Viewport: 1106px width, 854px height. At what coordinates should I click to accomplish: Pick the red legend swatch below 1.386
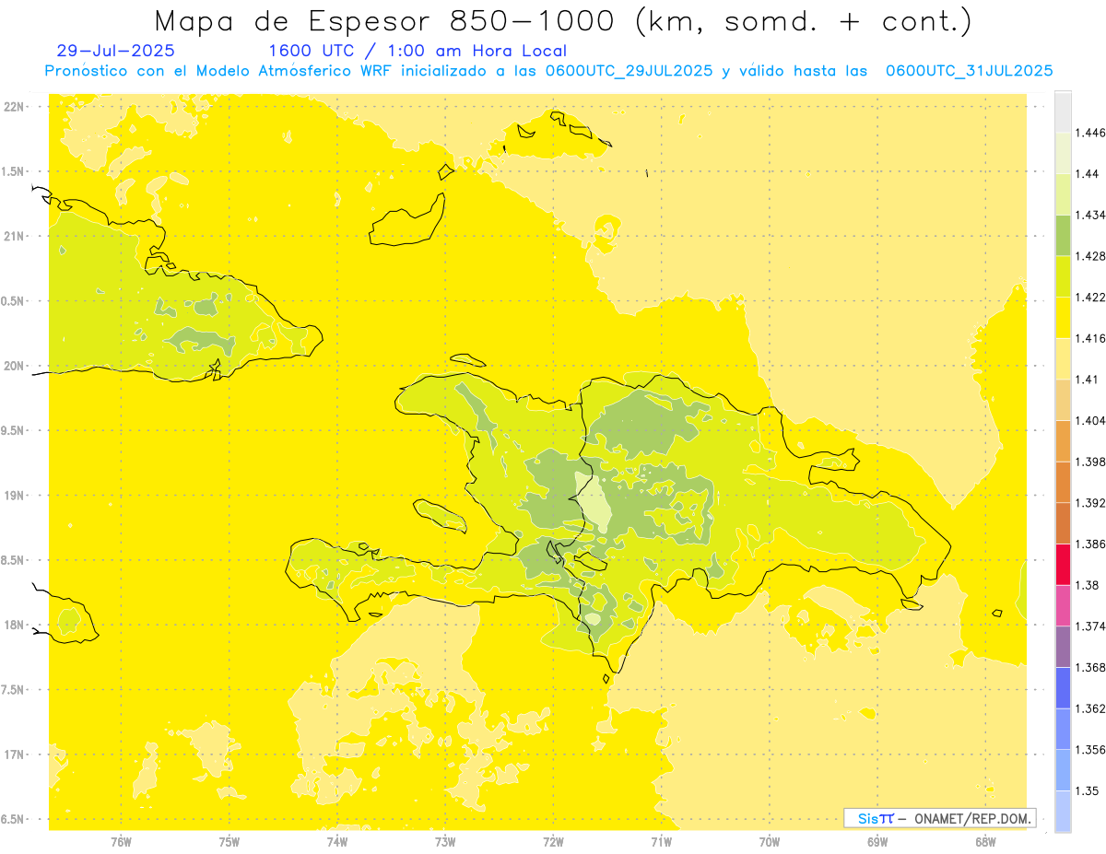(x=1063, y=564)
